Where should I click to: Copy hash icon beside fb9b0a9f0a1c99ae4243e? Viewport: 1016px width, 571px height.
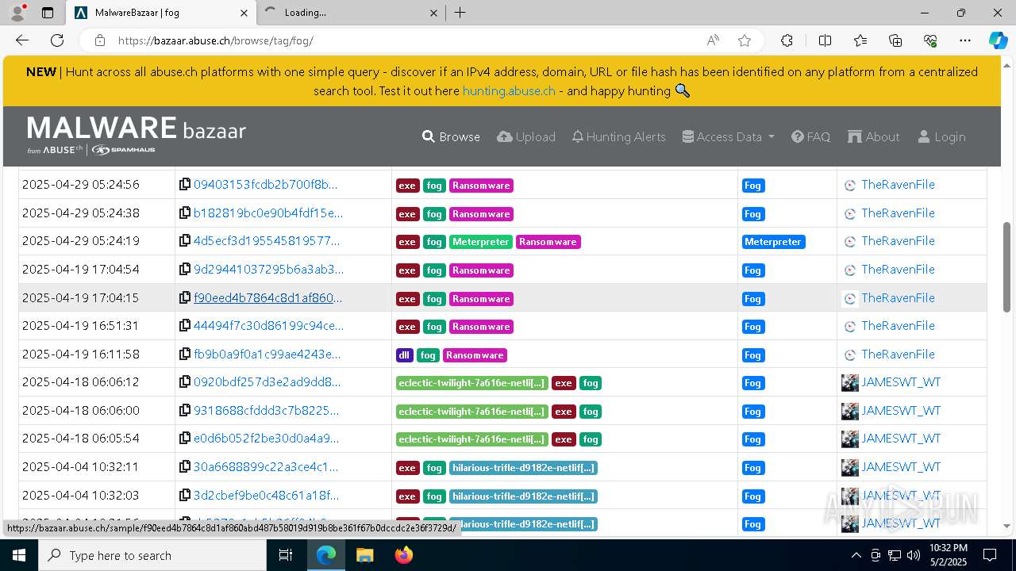185,354
